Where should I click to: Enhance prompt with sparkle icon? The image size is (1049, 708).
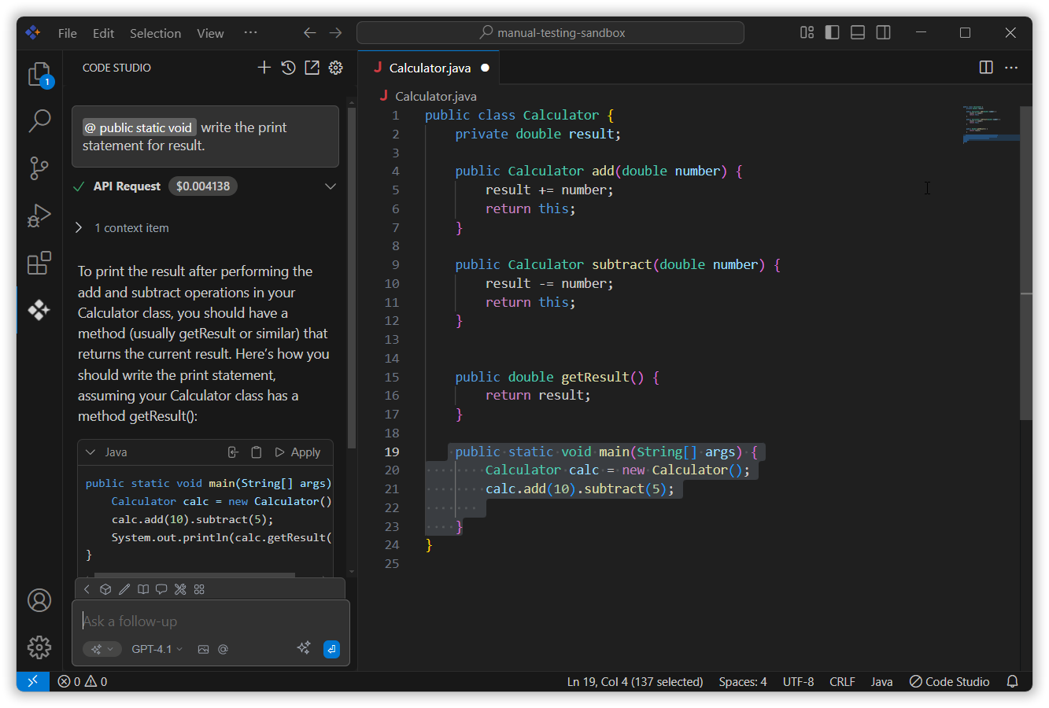click(304, 648)
